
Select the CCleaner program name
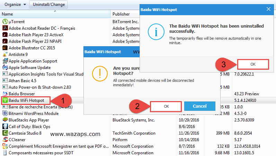(x=17, y=140)
